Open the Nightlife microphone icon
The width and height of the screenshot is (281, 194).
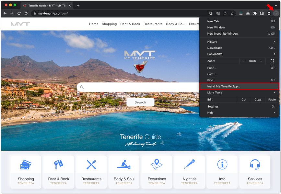(x=190, y=164)
